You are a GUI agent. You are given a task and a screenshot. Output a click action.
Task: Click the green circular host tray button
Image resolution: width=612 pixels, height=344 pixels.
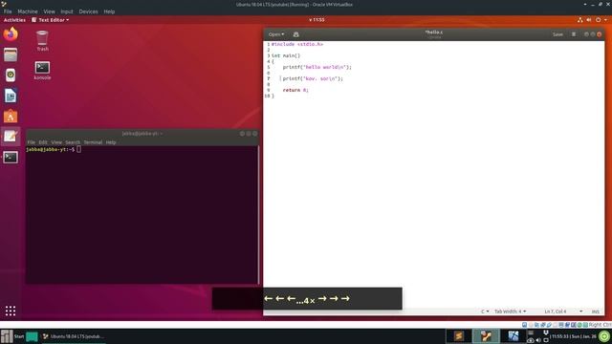[x=604, y=335]
